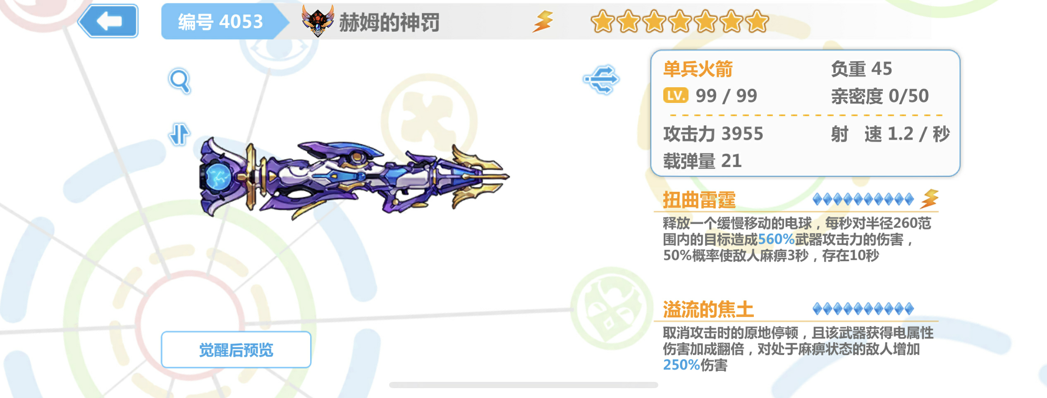Tap the diamond level pips of 溢流的焦土

coord(863,309)
